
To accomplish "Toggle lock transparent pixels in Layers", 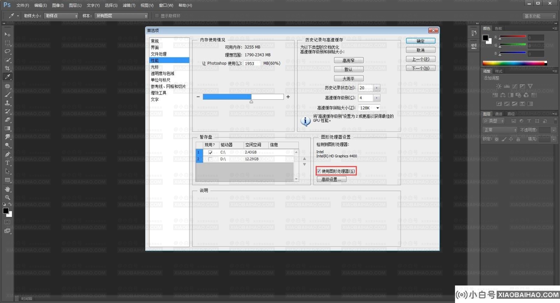I will point(496,139).
